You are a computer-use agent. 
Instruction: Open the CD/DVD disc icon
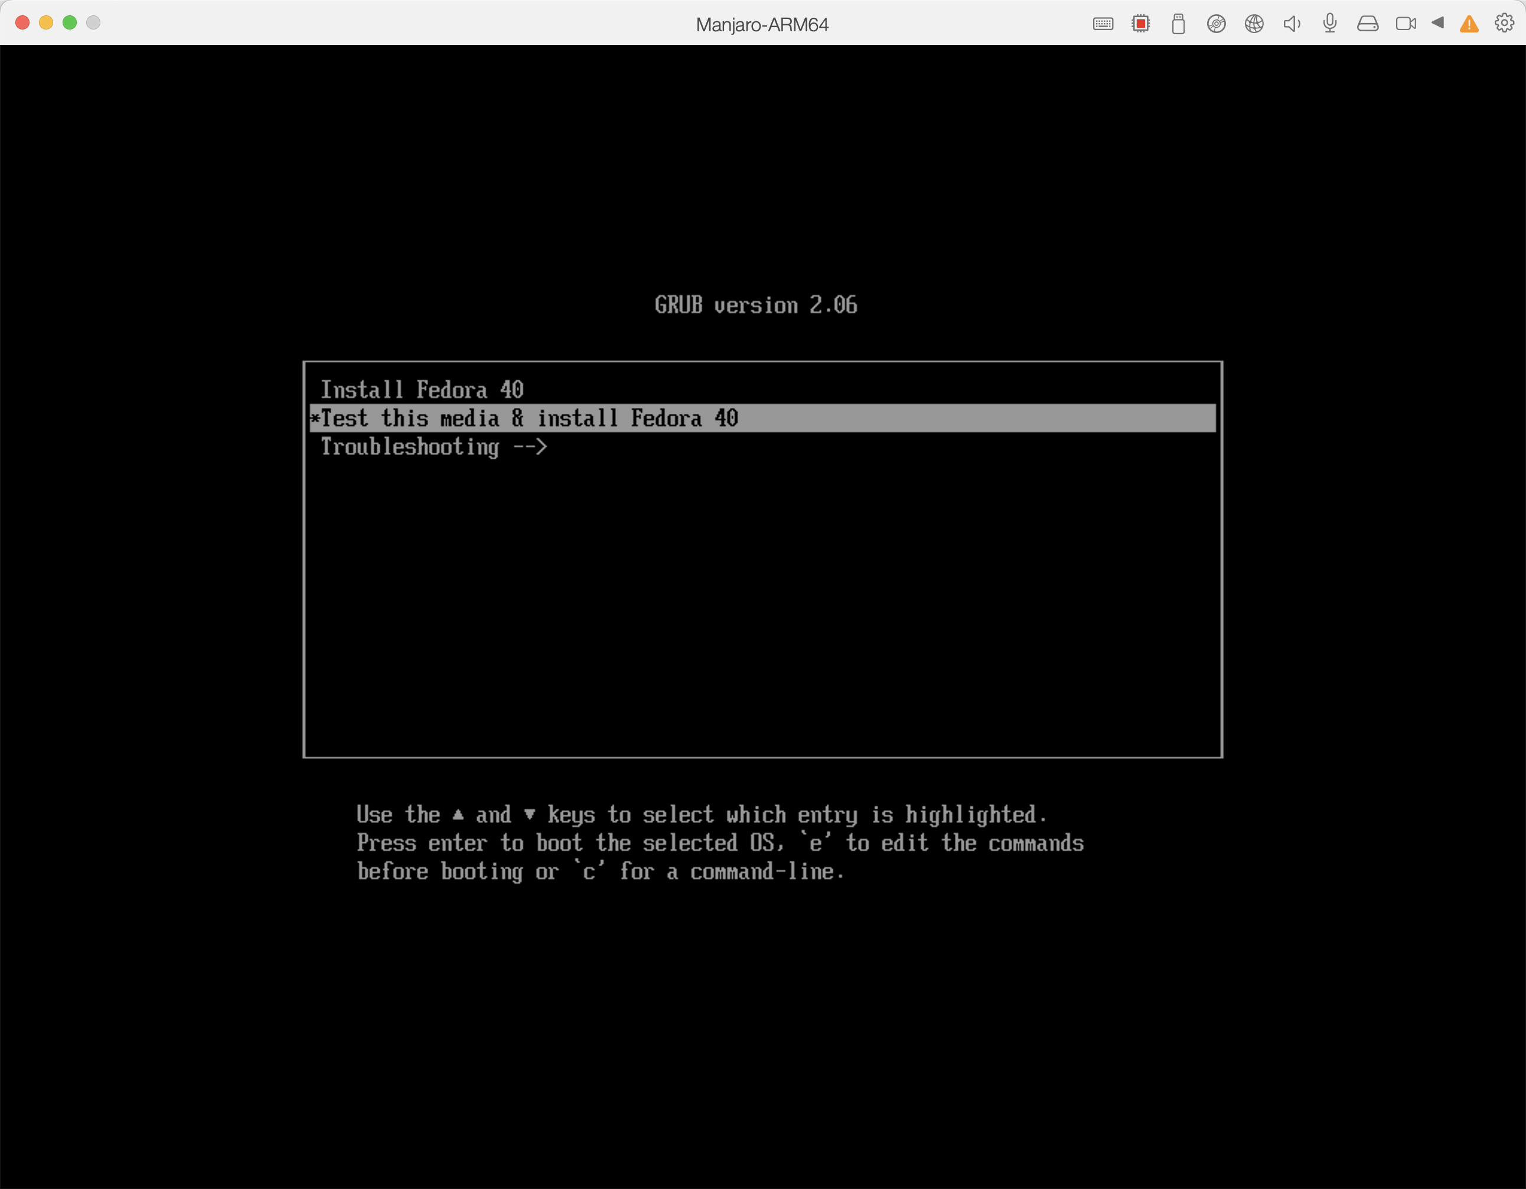coord(1216,24)
